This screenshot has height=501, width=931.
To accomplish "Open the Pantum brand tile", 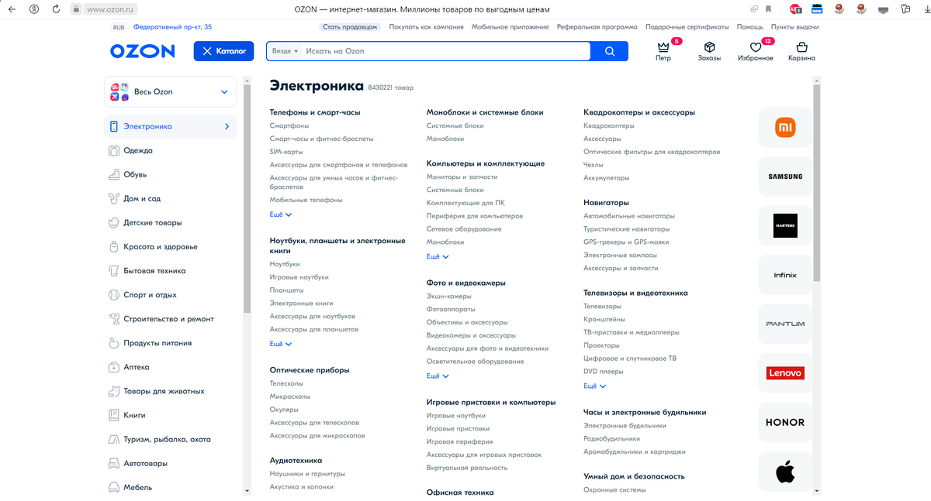I will pyautogui.click(x=785, y=324).
